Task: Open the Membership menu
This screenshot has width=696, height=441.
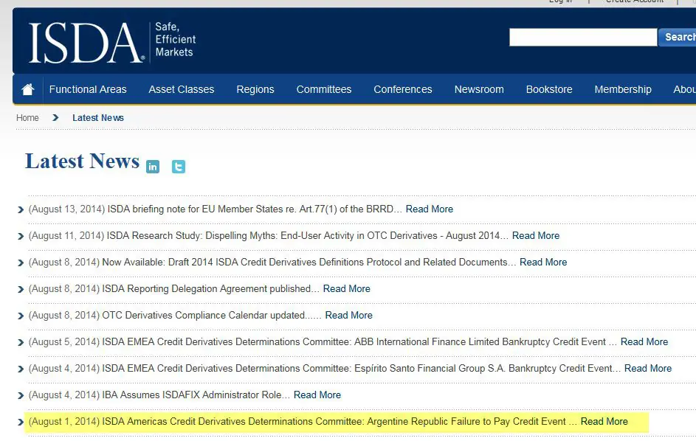Action: tap(623, 89)
